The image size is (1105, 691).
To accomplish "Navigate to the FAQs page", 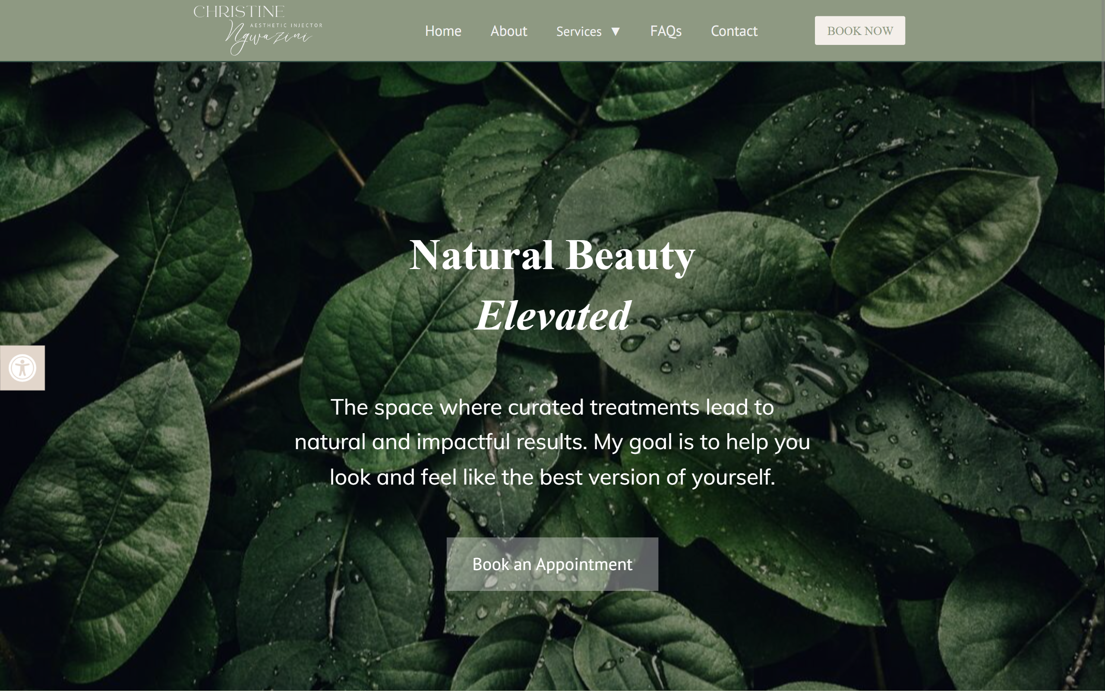I will (x=666, y=31).
